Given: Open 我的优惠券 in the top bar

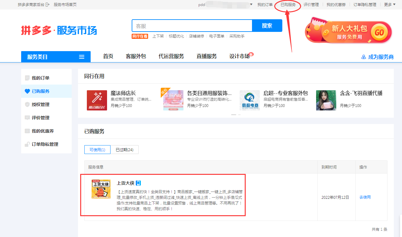Looking at the screenshot, I should [336, 5].
